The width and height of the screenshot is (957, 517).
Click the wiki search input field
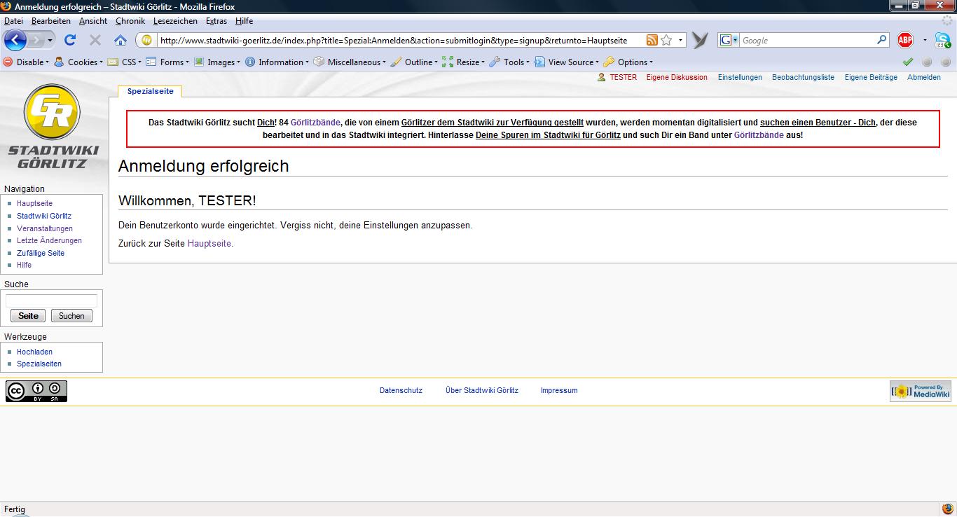point(51,301)
